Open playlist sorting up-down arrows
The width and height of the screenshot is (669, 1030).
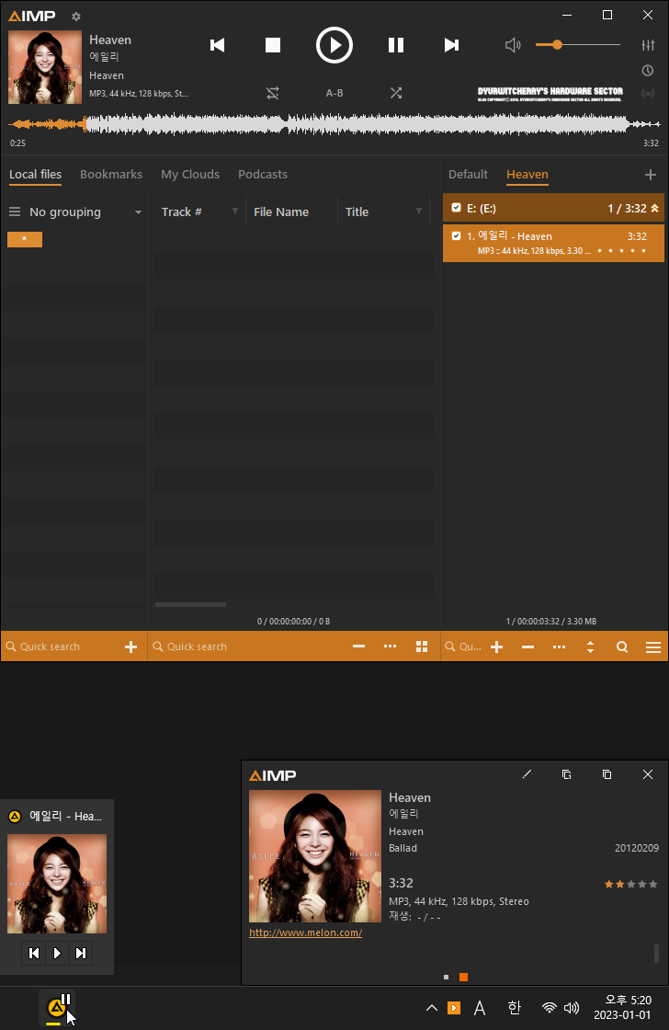(x=590, y=647)
